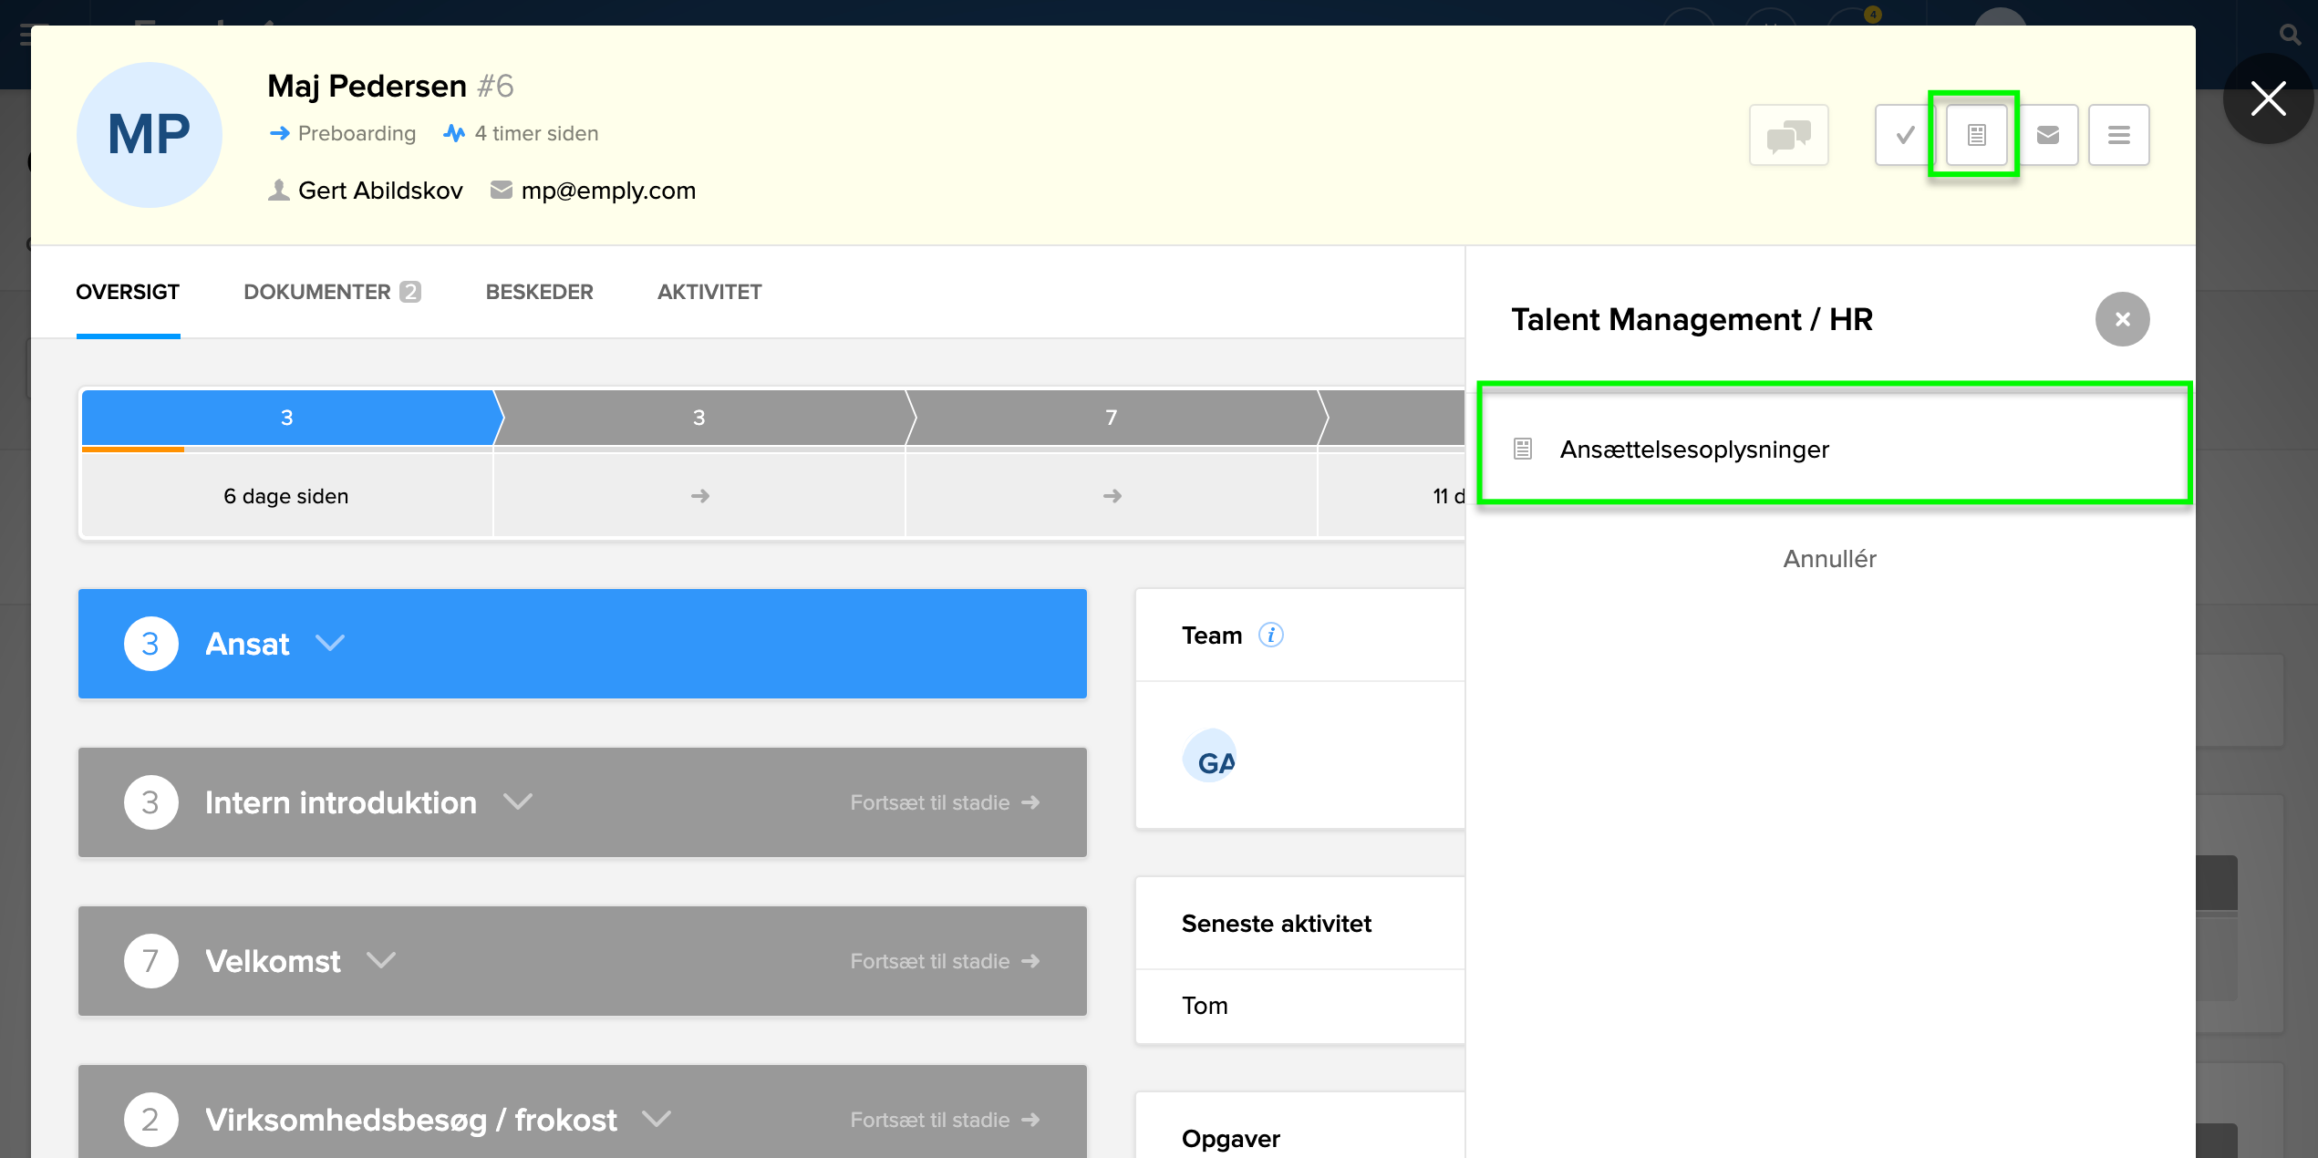Expand the Velkomst stage chevron
The width and height of the screenshot is (2318, 1158).
[x=380, y=960]
